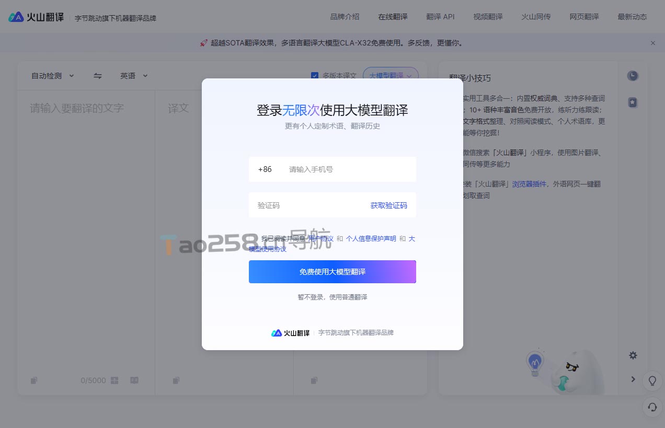Screen dimensions: 665x428
Task: Toggle the 多版本译文 checkbox
Action: coord(315,76)
